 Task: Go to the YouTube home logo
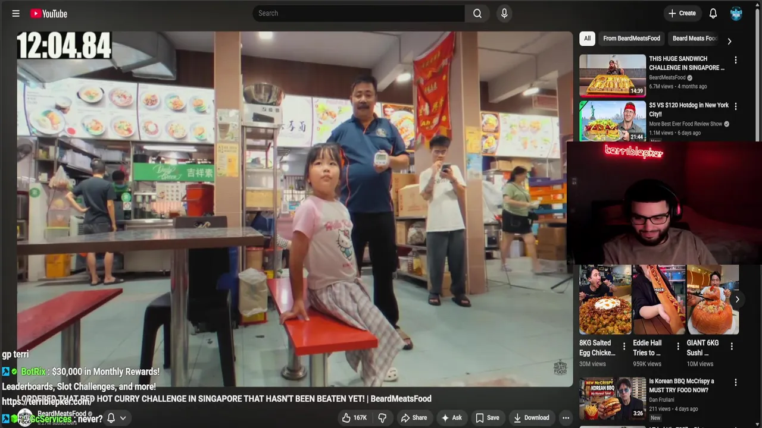[x=49, y=13]
